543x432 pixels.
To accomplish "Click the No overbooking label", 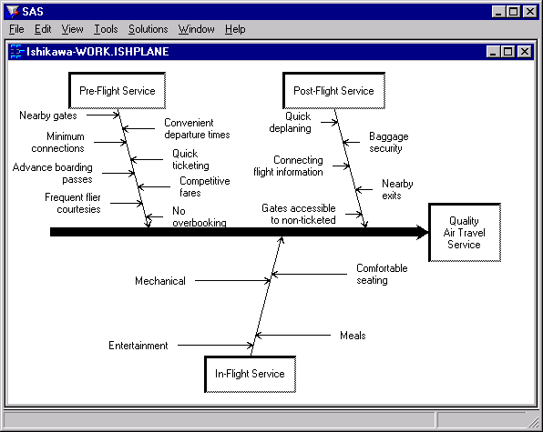I will [200, 216].
